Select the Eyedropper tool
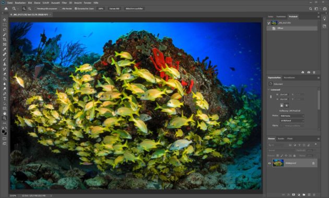Screen dimensions: 329x198 tap(4, 49)
